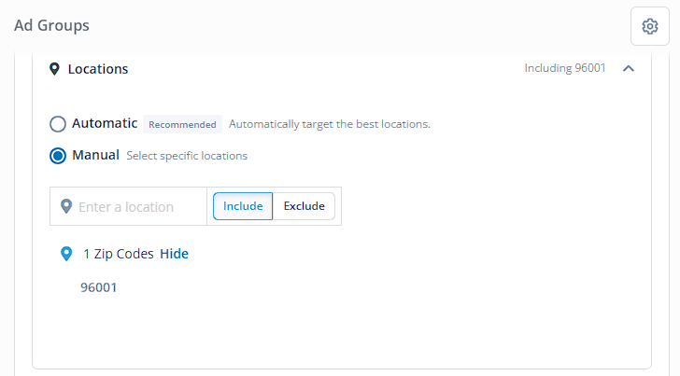Select the Automatic radio button
The height and width of the screenshot is (376, 680).
coord(58,124)
